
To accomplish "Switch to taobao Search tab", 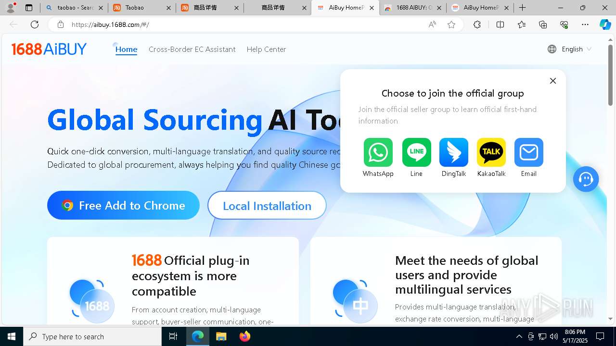I will point(74,8).
